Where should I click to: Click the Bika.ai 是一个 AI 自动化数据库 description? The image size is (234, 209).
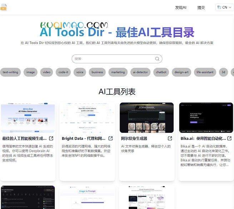point(205,155)
